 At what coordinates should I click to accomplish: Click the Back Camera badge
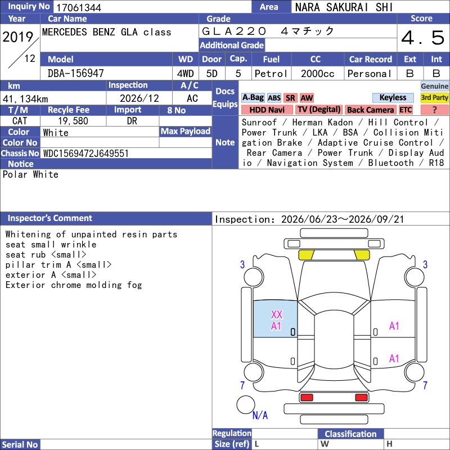click(x=371, y=110)
